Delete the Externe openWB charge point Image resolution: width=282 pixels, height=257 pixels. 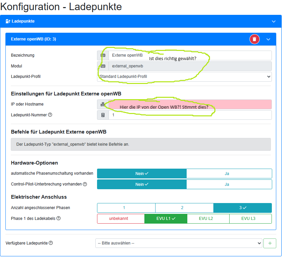[x=254, y=39]
